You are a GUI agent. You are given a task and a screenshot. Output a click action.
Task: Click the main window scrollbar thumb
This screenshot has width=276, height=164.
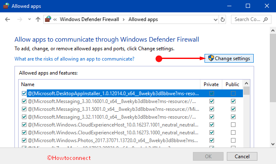pyautogui.click(x=273, y=68)
